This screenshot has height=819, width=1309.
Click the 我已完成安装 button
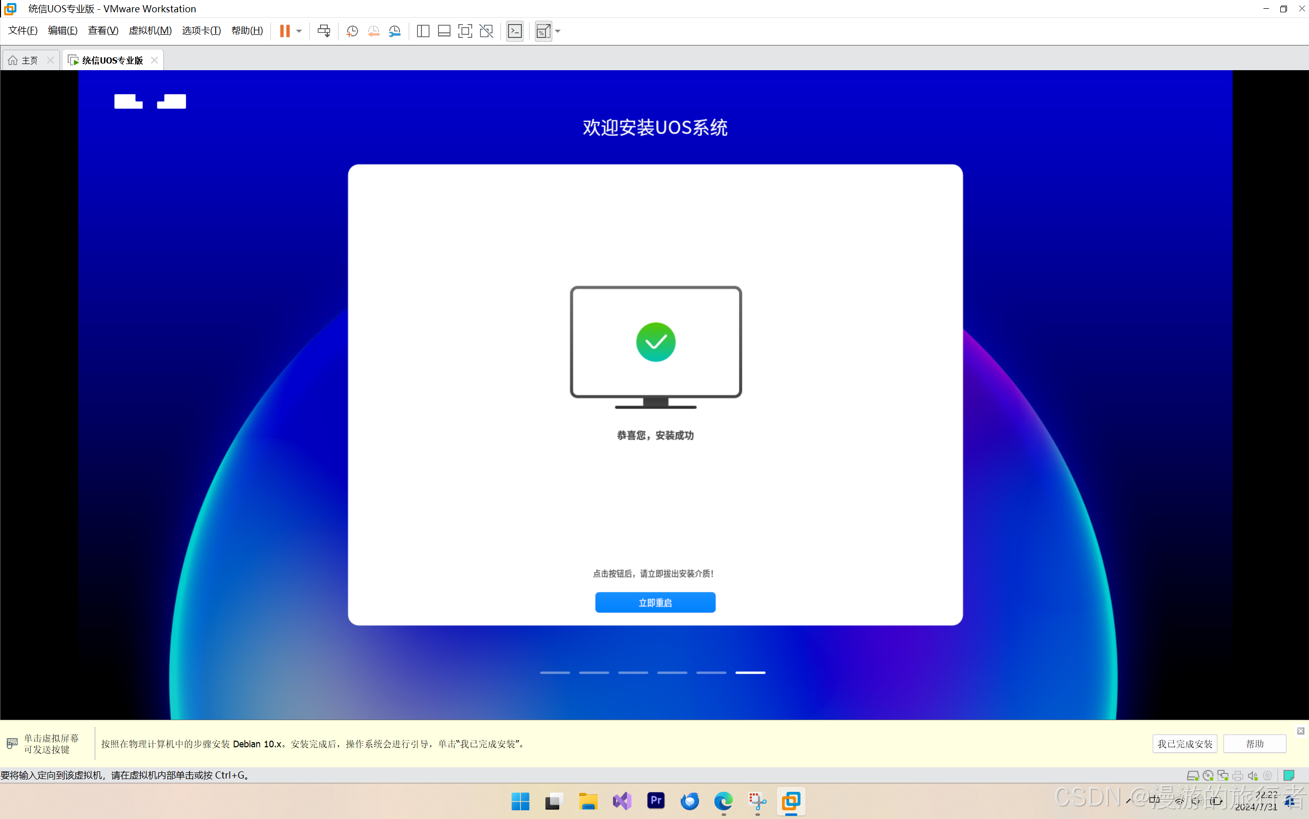[1185, 744]
